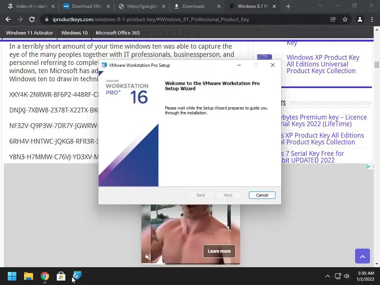Click scroll-to-top arrow button
This screenshot has width=380, height=285.
point(362,256)
